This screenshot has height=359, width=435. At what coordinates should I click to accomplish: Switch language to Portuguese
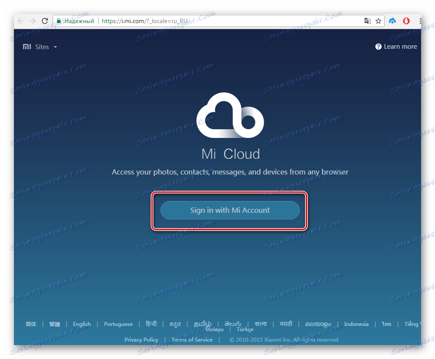(118, 324)
